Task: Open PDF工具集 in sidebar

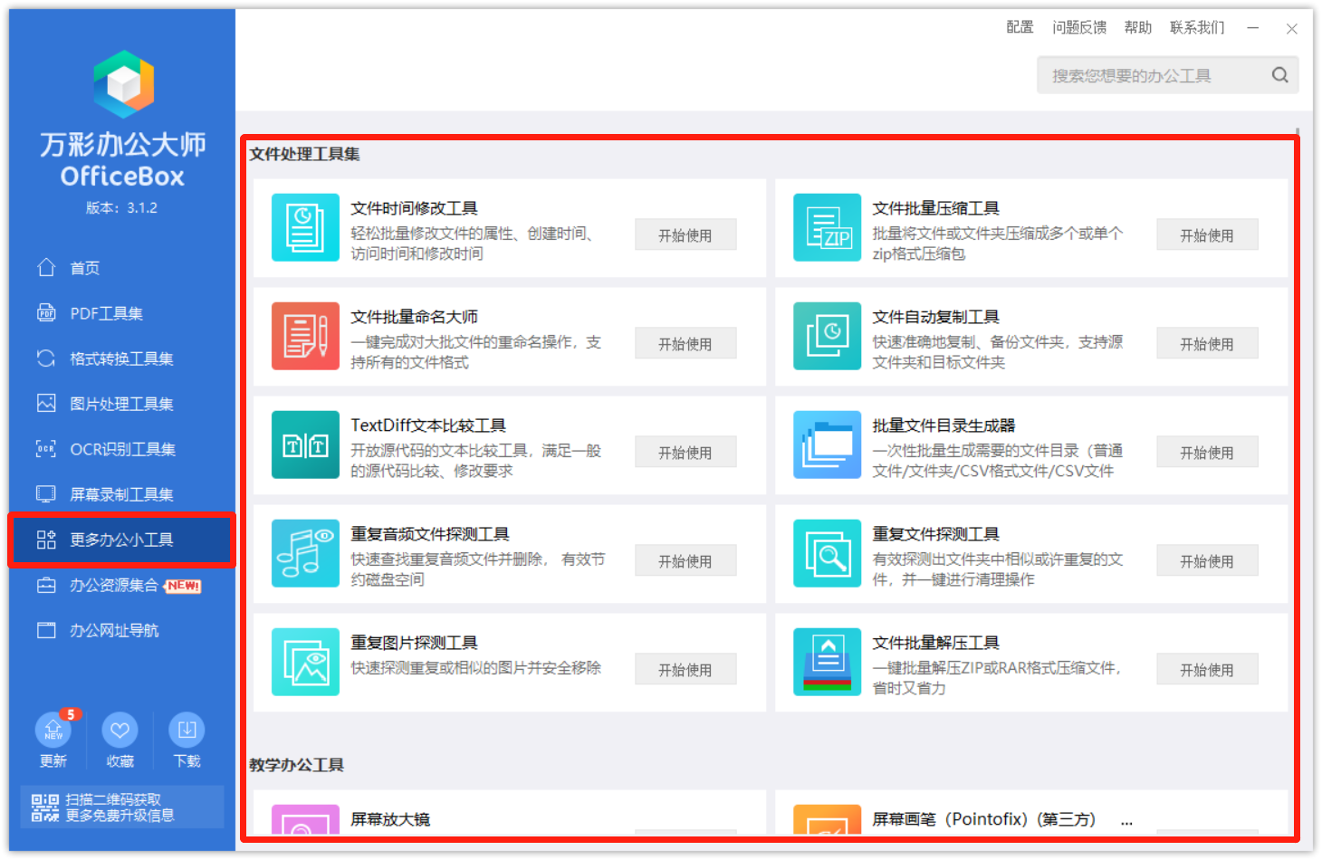Action: pyautogui.click(x=122, y=313)
